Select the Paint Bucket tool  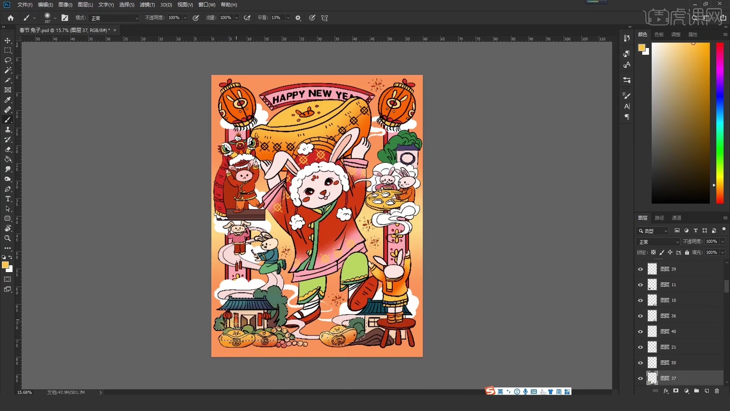(8, 159)
